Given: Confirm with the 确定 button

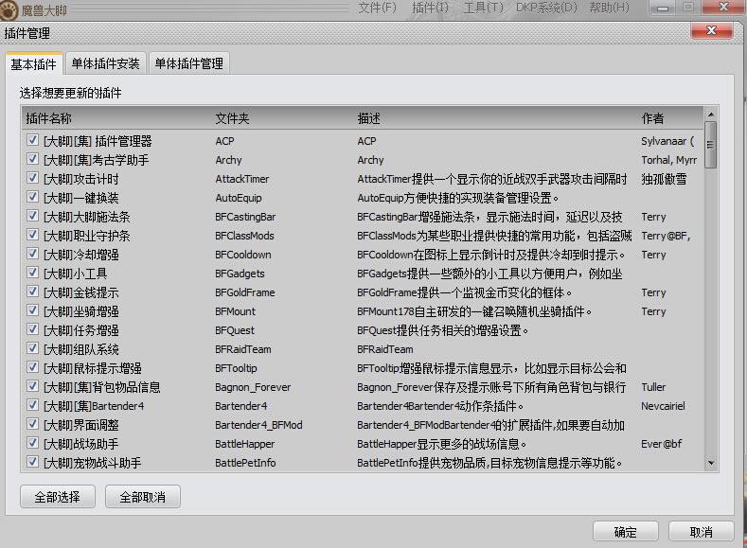Looking at the screenshot, I should (x=626, y=531).
